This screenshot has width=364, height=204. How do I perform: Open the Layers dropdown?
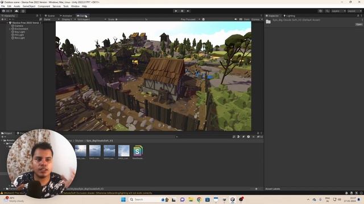[x=338, y=11]
